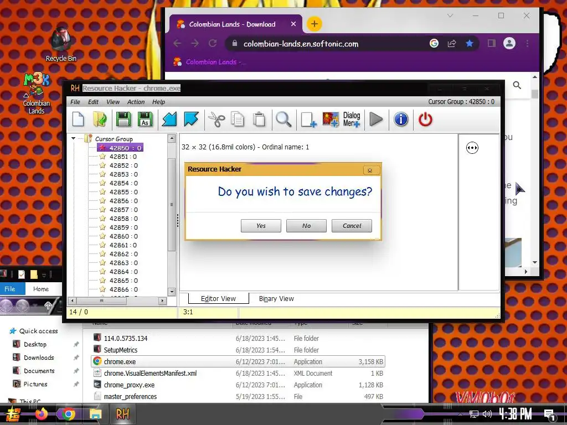Click No in the save dialog
The image size is (567, 425).
click(x=306, y=226)
